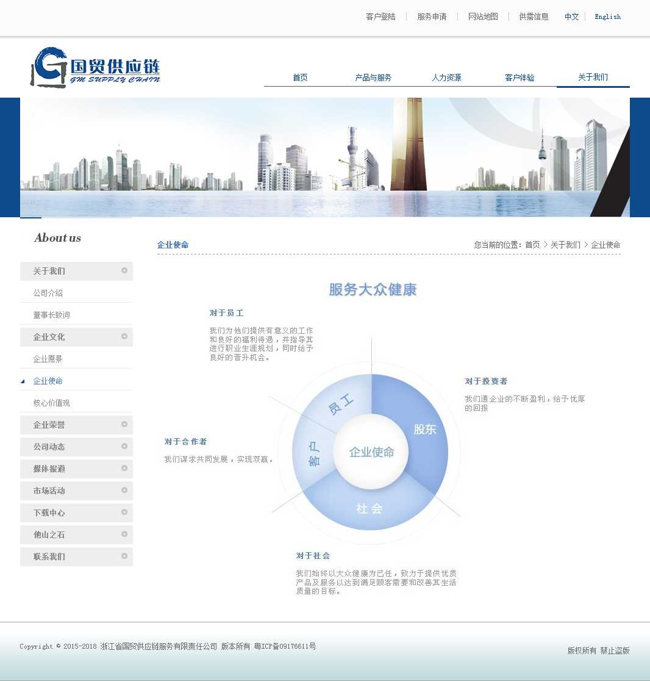
Task: Go to the 人力资源 navigation tab
Action: point(446,77)
